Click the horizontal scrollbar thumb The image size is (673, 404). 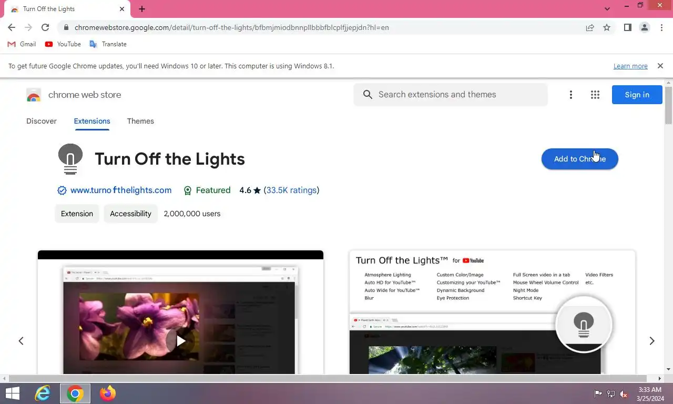click(x=328, y=378)
